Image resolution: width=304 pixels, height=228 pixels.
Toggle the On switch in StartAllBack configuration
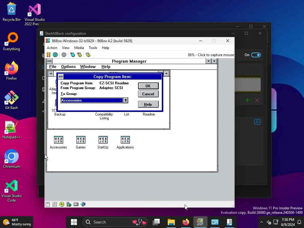tap(256, 55)
